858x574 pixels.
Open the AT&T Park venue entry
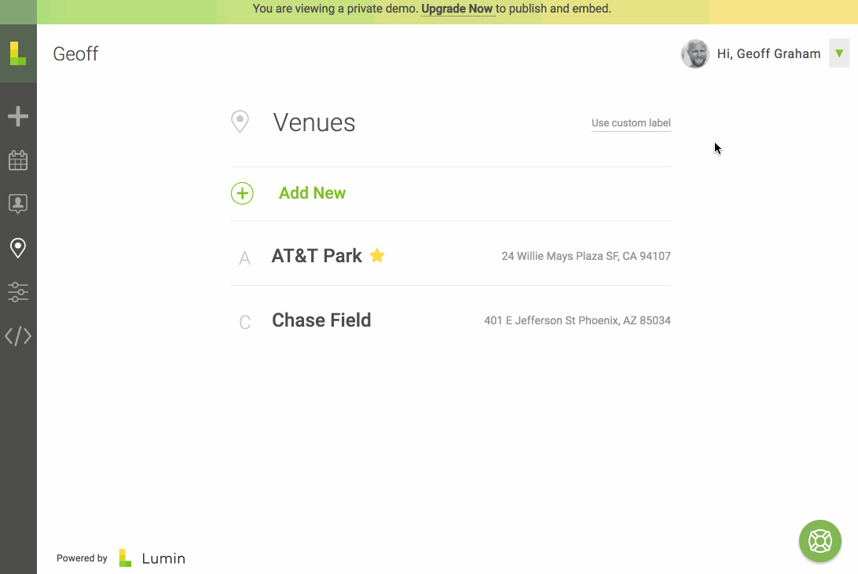tap(451, 256)
